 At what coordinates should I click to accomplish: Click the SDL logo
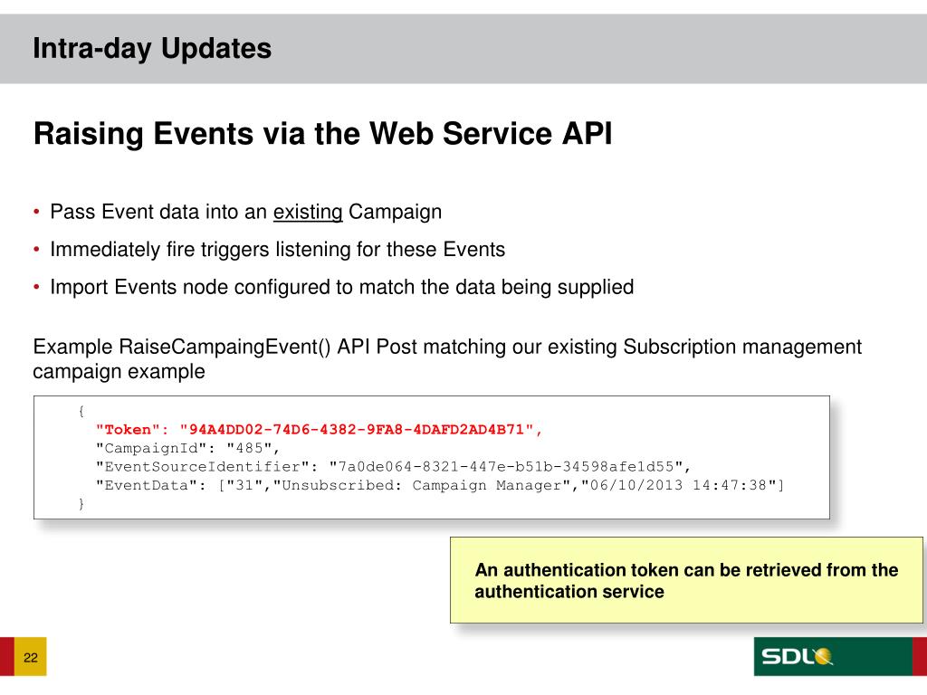click(797, 656)
